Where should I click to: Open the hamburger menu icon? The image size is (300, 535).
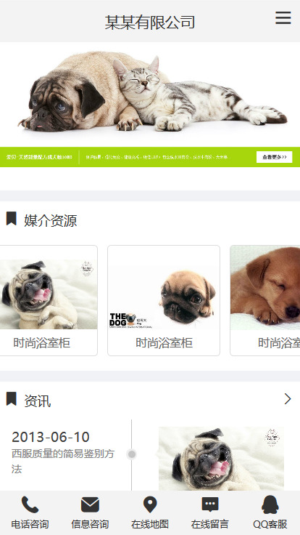(283, 17)
